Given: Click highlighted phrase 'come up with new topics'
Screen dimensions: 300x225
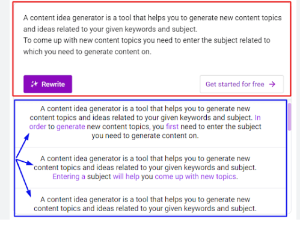Looking at the screenshot, I should 195,176.
